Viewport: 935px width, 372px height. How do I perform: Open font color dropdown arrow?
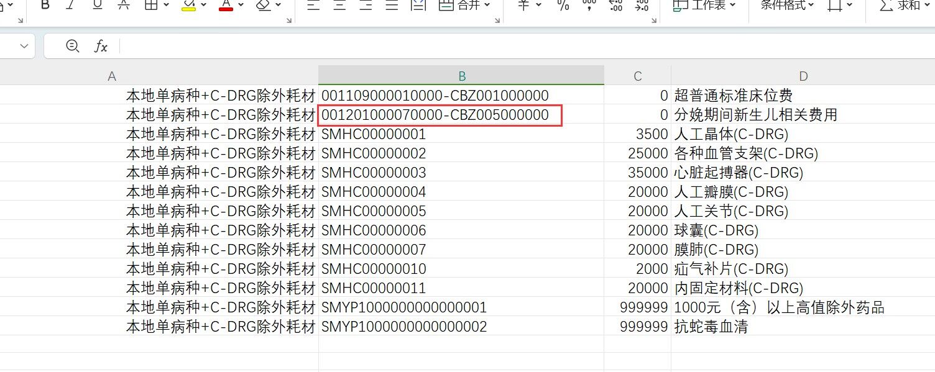(x=241, y=5)
